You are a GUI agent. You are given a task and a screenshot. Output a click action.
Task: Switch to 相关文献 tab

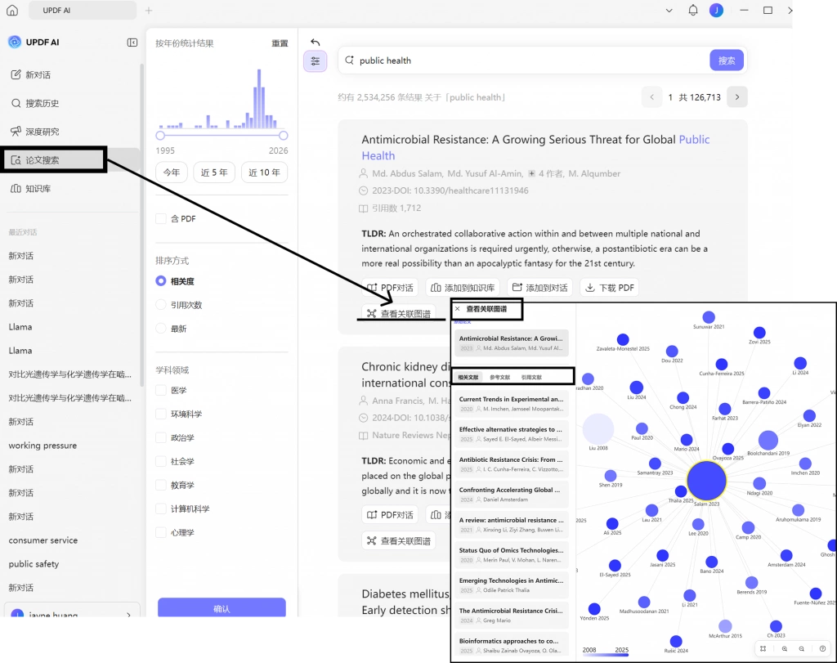pyautogui.click(x=468, y=377)
